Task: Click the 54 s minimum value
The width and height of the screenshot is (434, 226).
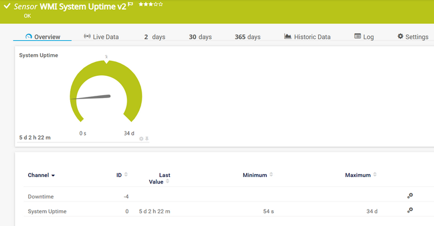Action: click(x=268, y=211)
